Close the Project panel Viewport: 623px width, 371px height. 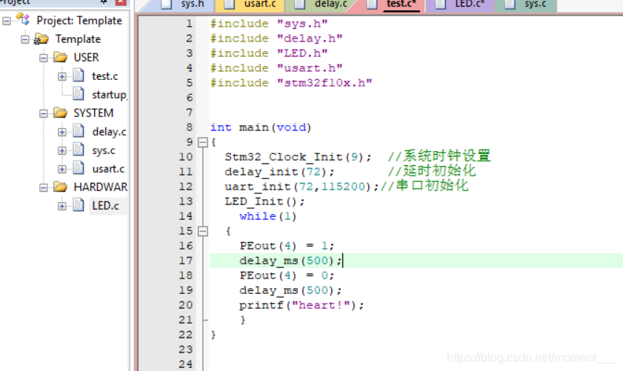pyautogui.click(x=121, y=2)
